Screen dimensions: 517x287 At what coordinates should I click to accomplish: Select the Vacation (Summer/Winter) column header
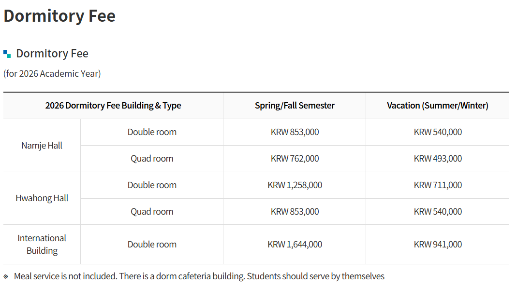[x=437, y=106]
